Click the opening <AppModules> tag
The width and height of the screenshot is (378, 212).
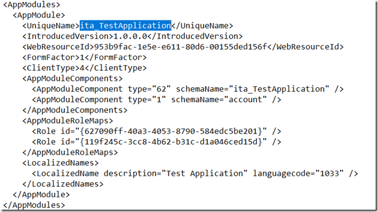[32, 5]
